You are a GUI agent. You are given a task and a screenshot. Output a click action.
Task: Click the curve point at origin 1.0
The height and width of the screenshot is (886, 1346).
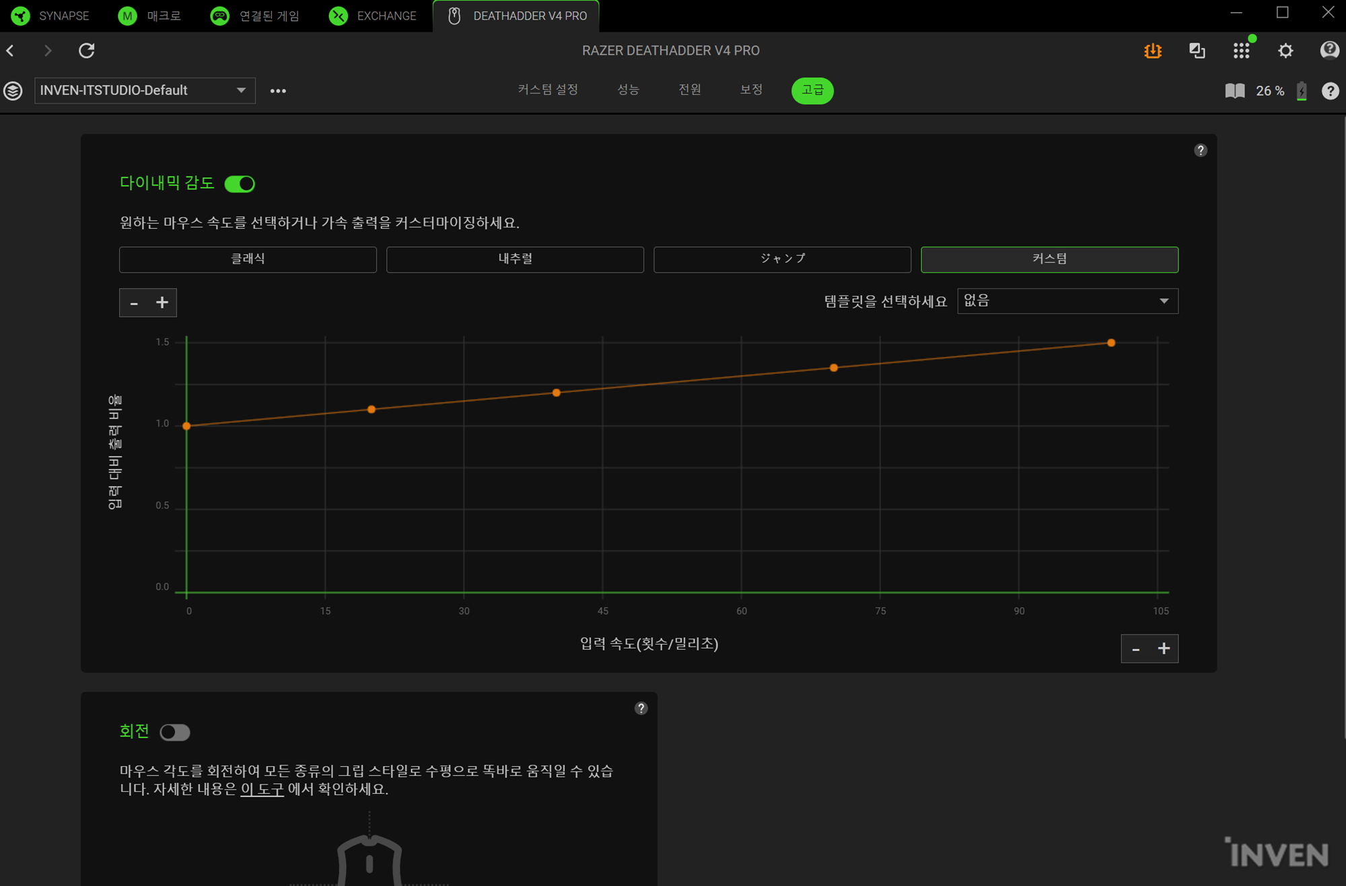pos(186,426)
